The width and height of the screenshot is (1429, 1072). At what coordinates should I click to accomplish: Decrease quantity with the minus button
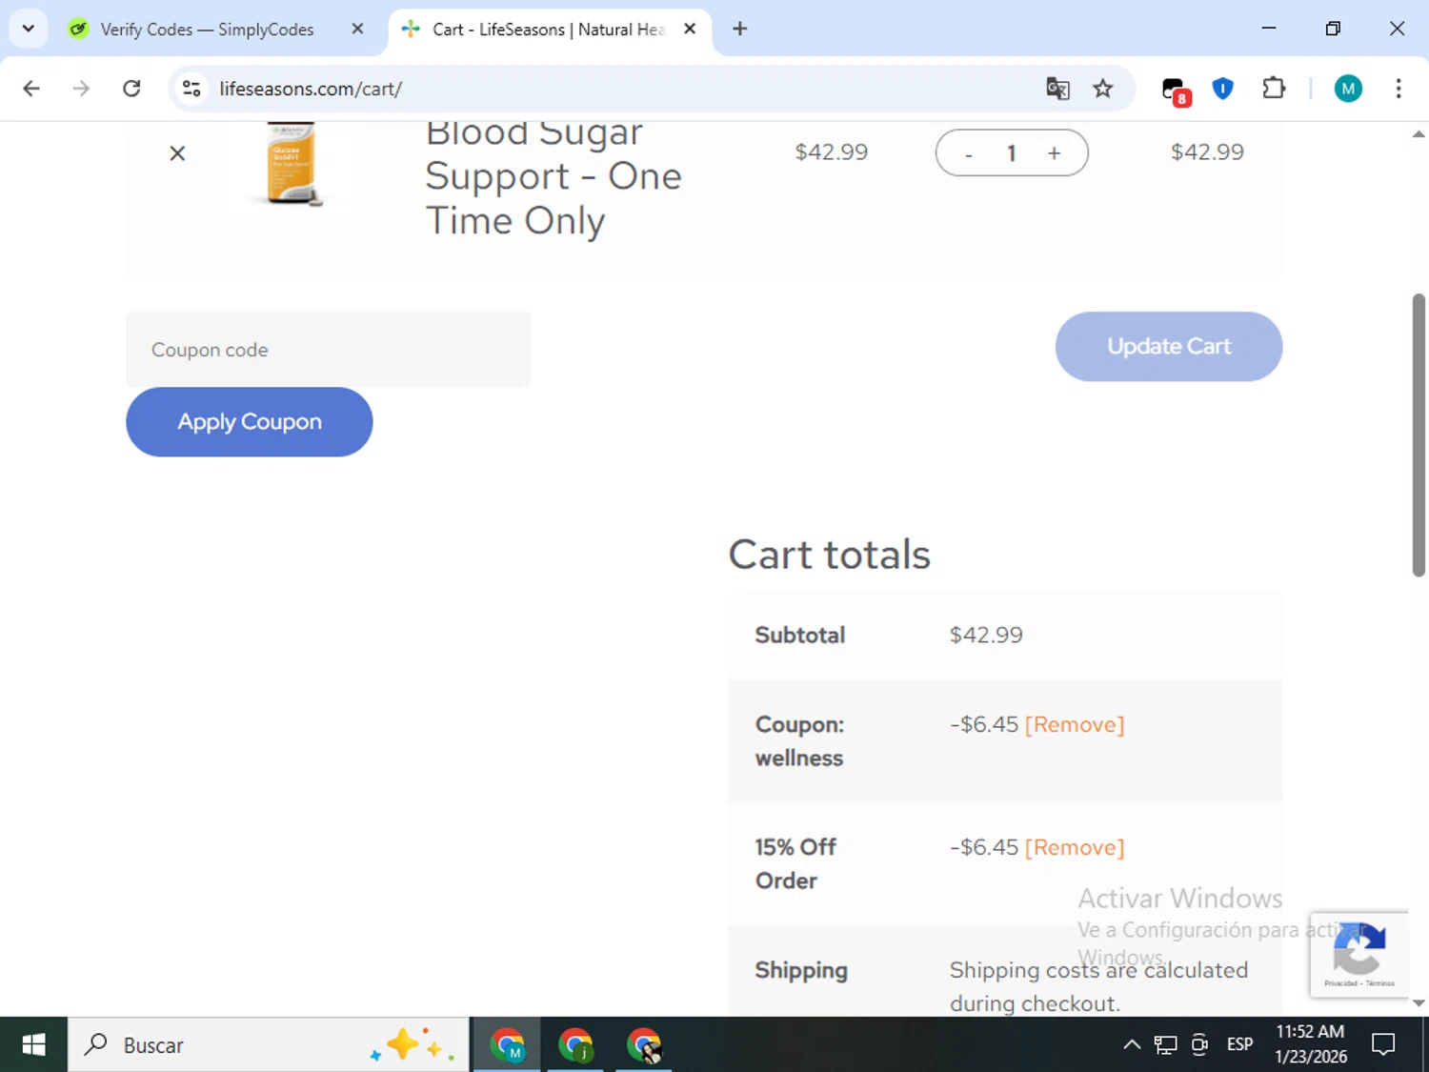[x=969, y=153]
